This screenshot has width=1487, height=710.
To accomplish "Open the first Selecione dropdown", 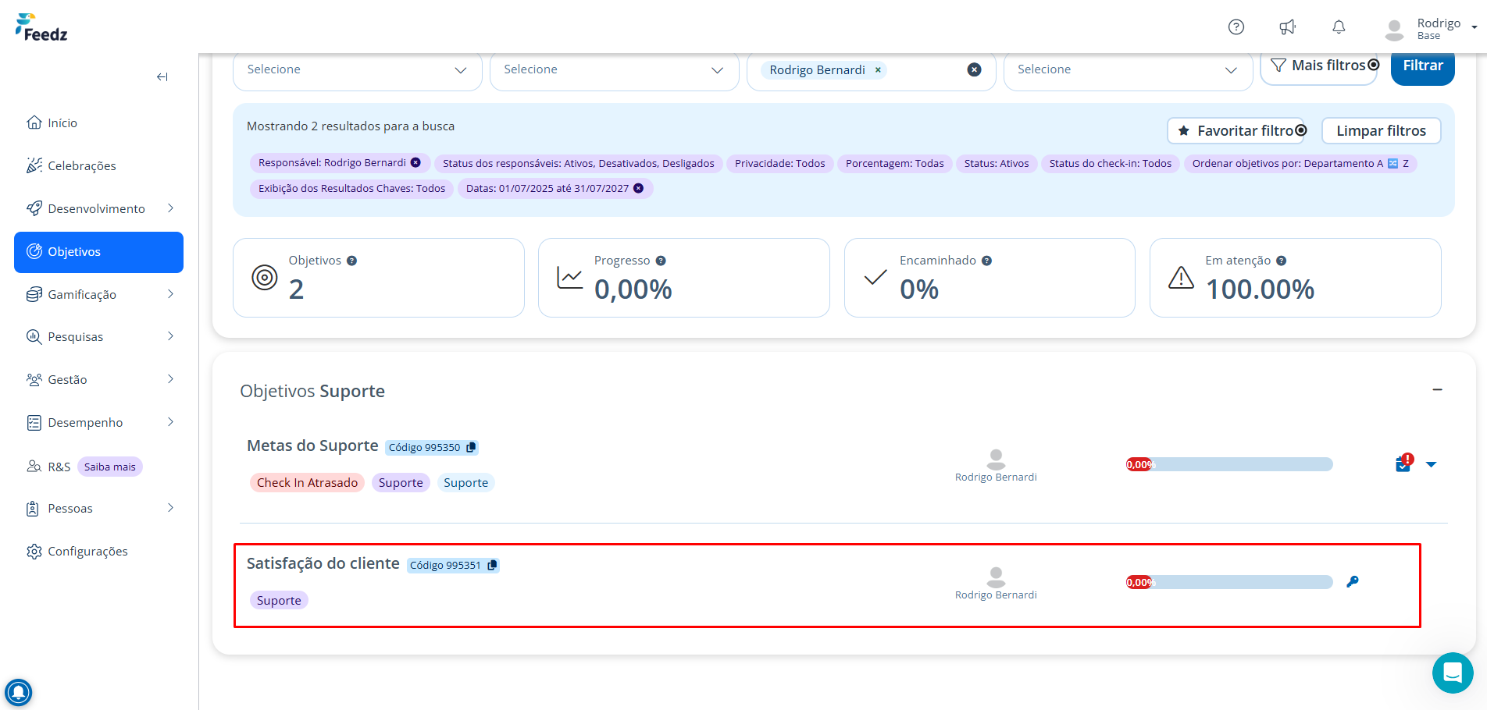I will (357, 70).
